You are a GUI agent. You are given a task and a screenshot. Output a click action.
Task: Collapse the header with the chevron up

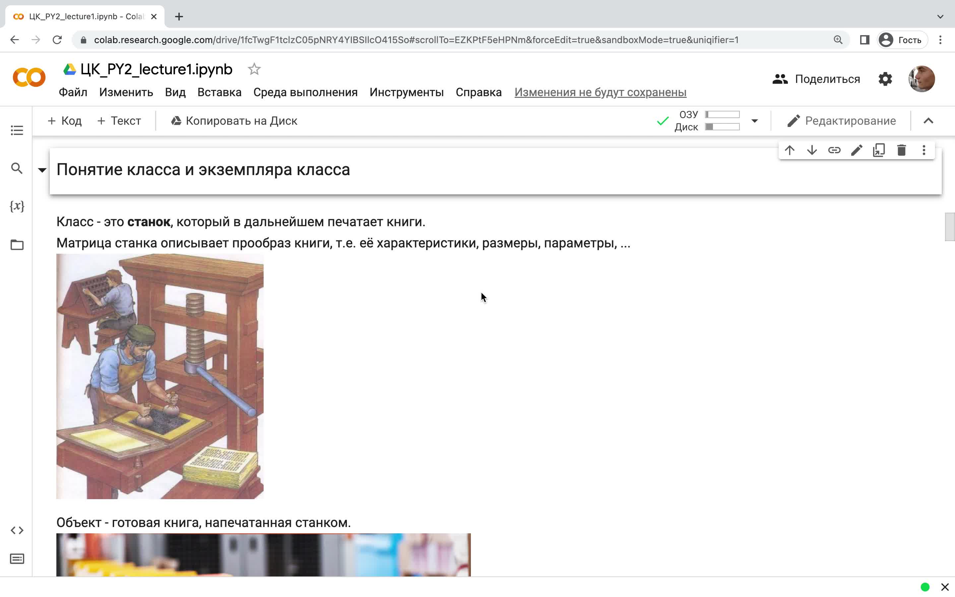pos(928,121)
